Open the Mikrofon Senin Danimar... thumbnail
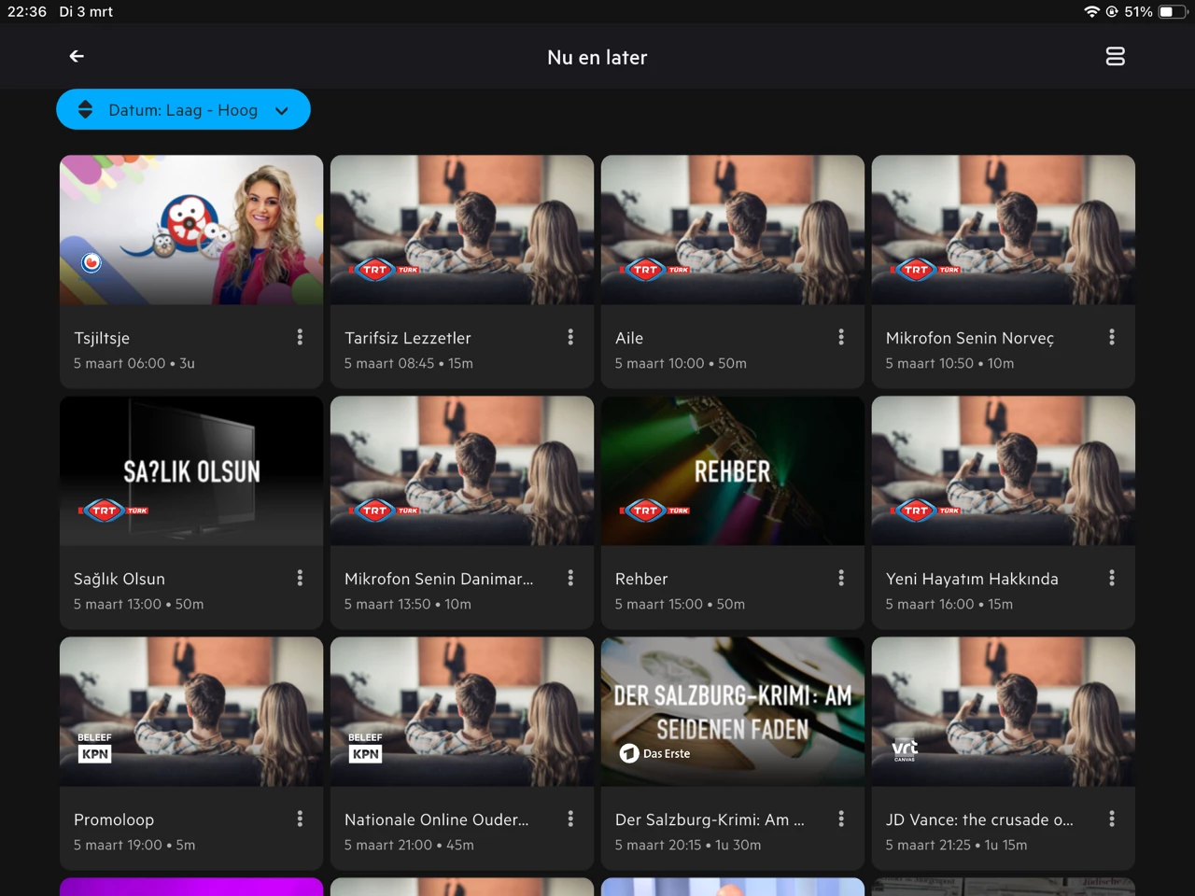This screenshot has width=1195, height=896. tap(462, 470)
